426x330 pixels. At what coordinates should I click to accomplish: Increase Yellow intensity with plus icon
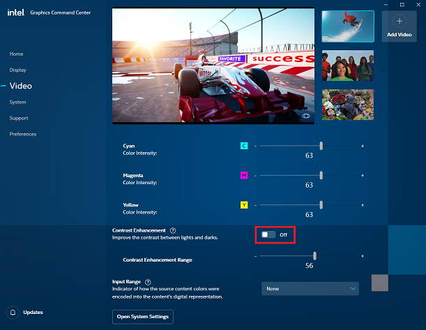coord(363,205)
